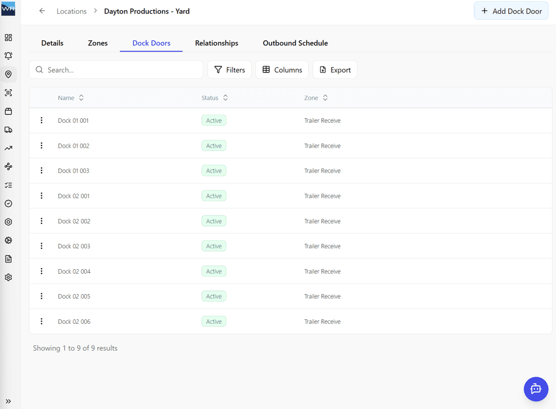The image size is (556, 409).
Task: Open the package/orders icon in the sidebar
Action: (x=8, y=111)
